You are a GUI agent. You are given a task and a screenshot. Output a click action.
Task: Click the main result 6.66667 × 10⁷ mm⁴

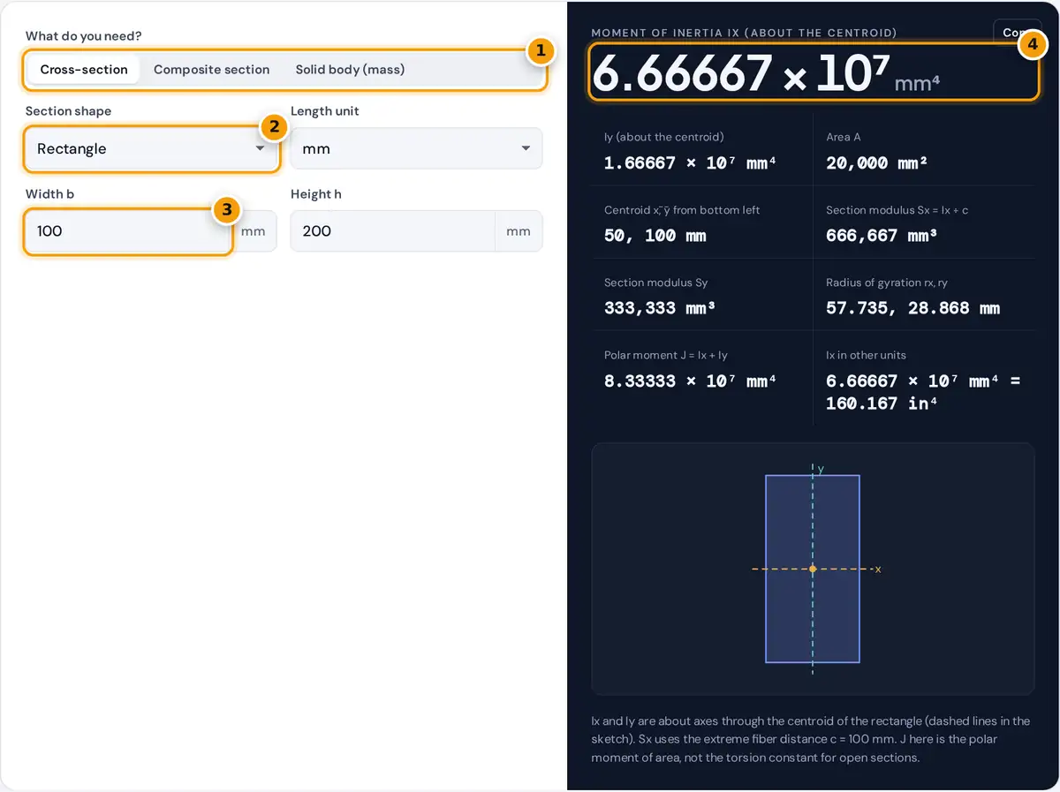pos(766,73)
